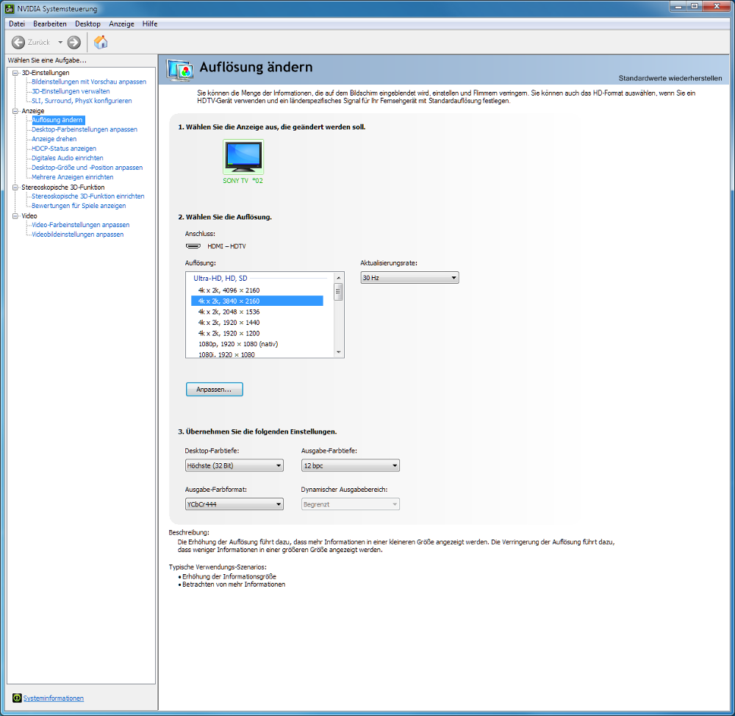Open Anzeige drehen

pyautogui.click(x=54, y=139)
